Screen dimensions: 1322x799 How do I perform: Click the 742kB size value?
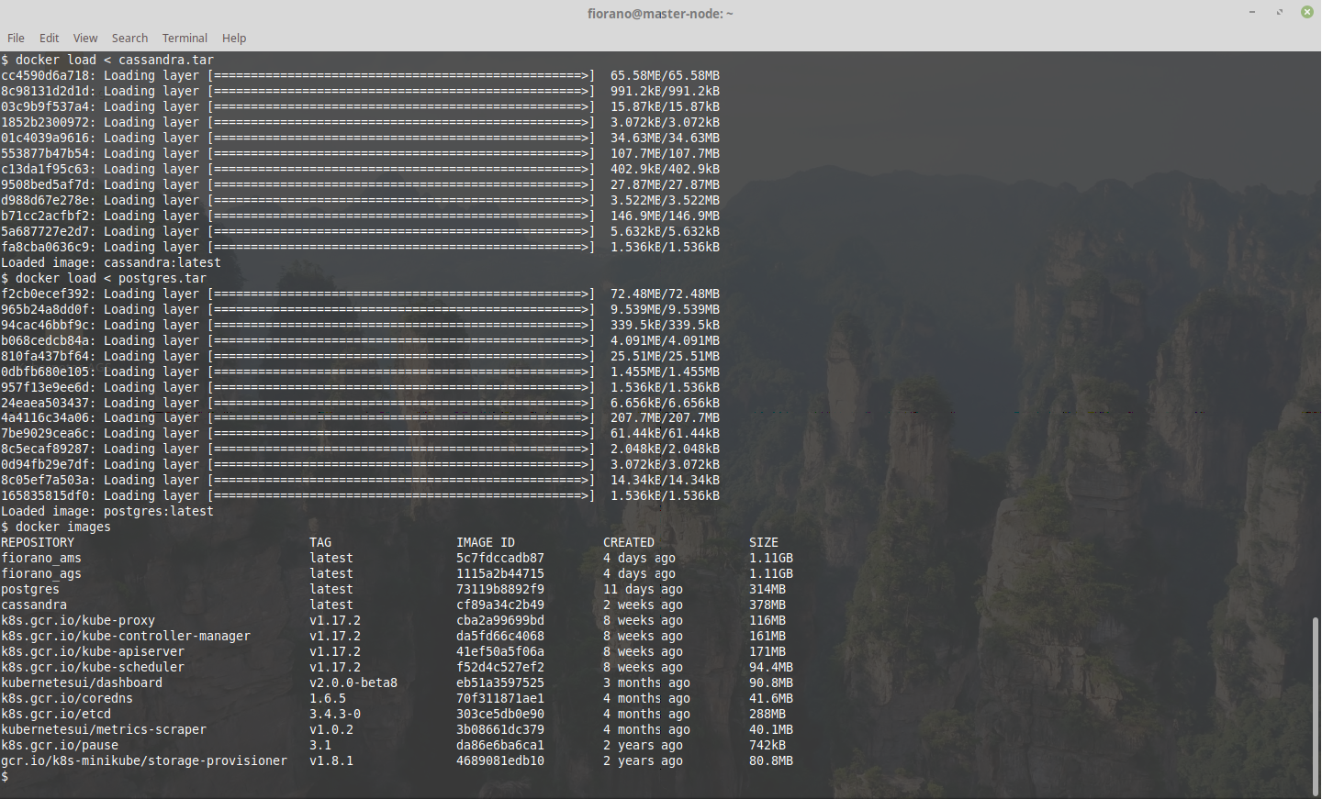[767, 745]
